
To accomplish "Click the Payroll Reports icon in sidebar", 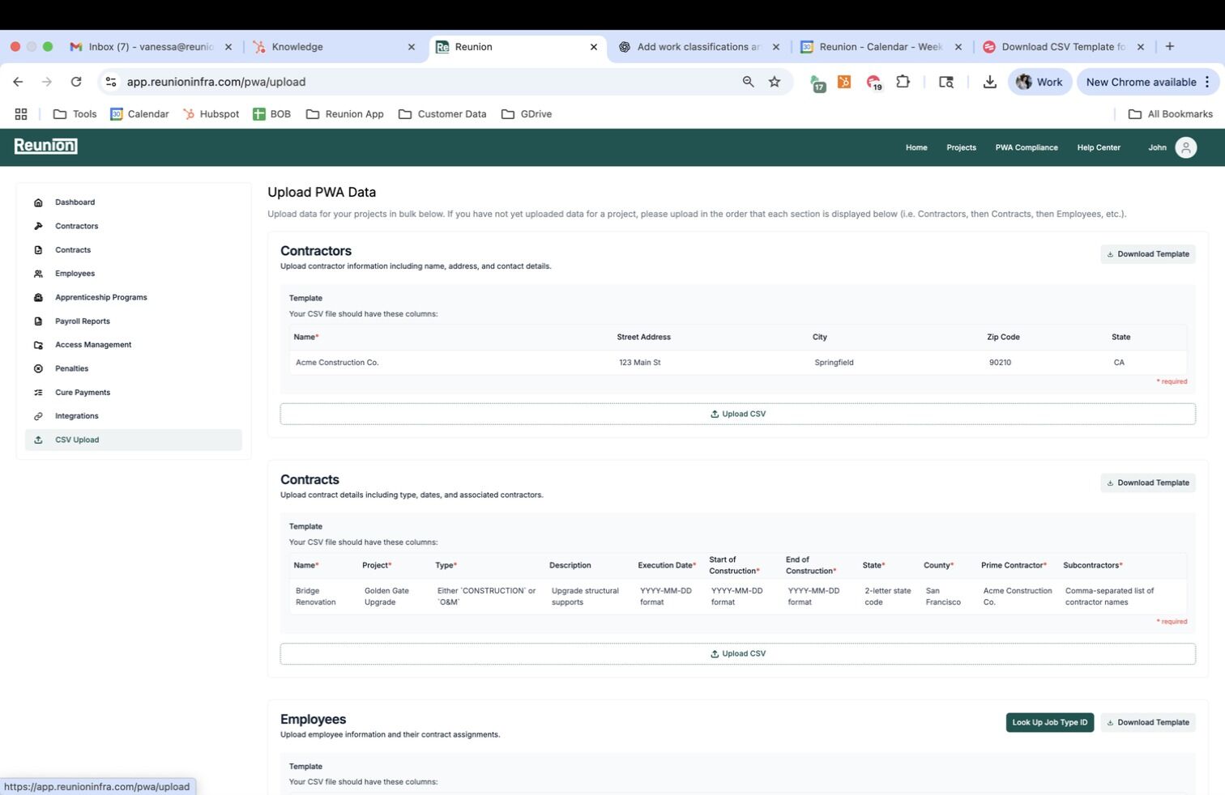I will click(38, 321).
